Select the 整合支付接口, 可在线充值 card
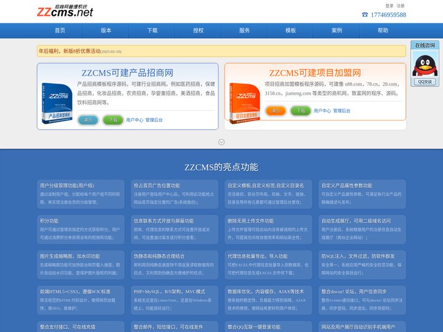This screenshot has width=443, height=332. [81, 326]
